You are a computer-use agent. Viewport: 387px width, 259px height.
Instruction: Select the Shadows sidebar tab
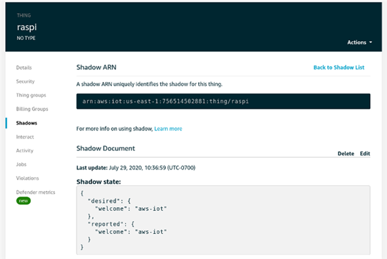(27, 123)
